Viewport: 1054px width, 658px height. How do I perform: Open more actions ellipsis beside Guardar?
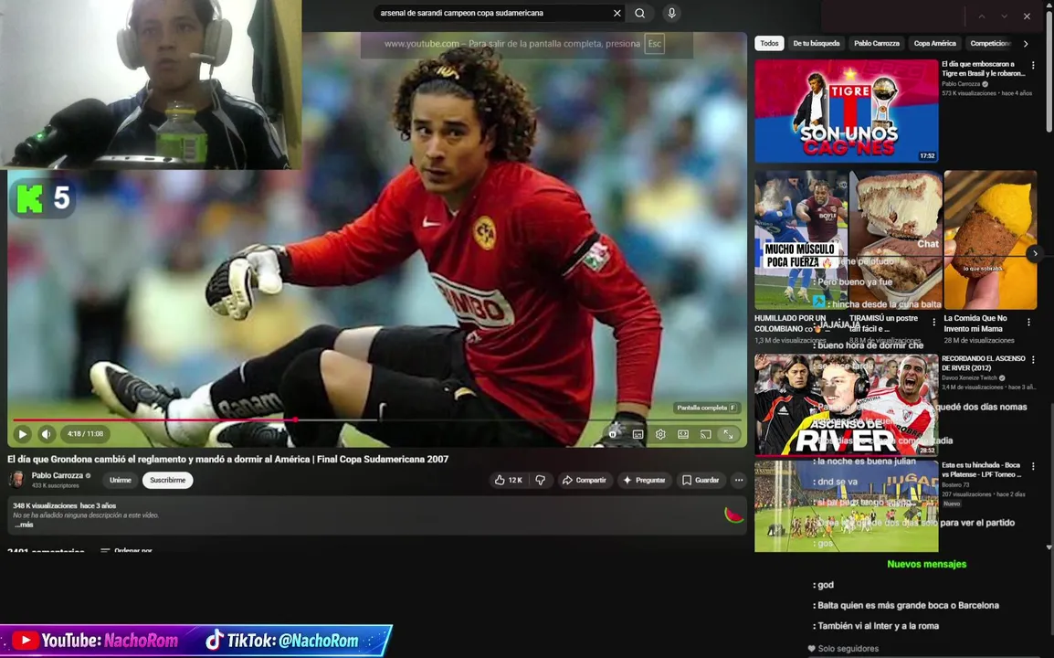coord(739,480)
